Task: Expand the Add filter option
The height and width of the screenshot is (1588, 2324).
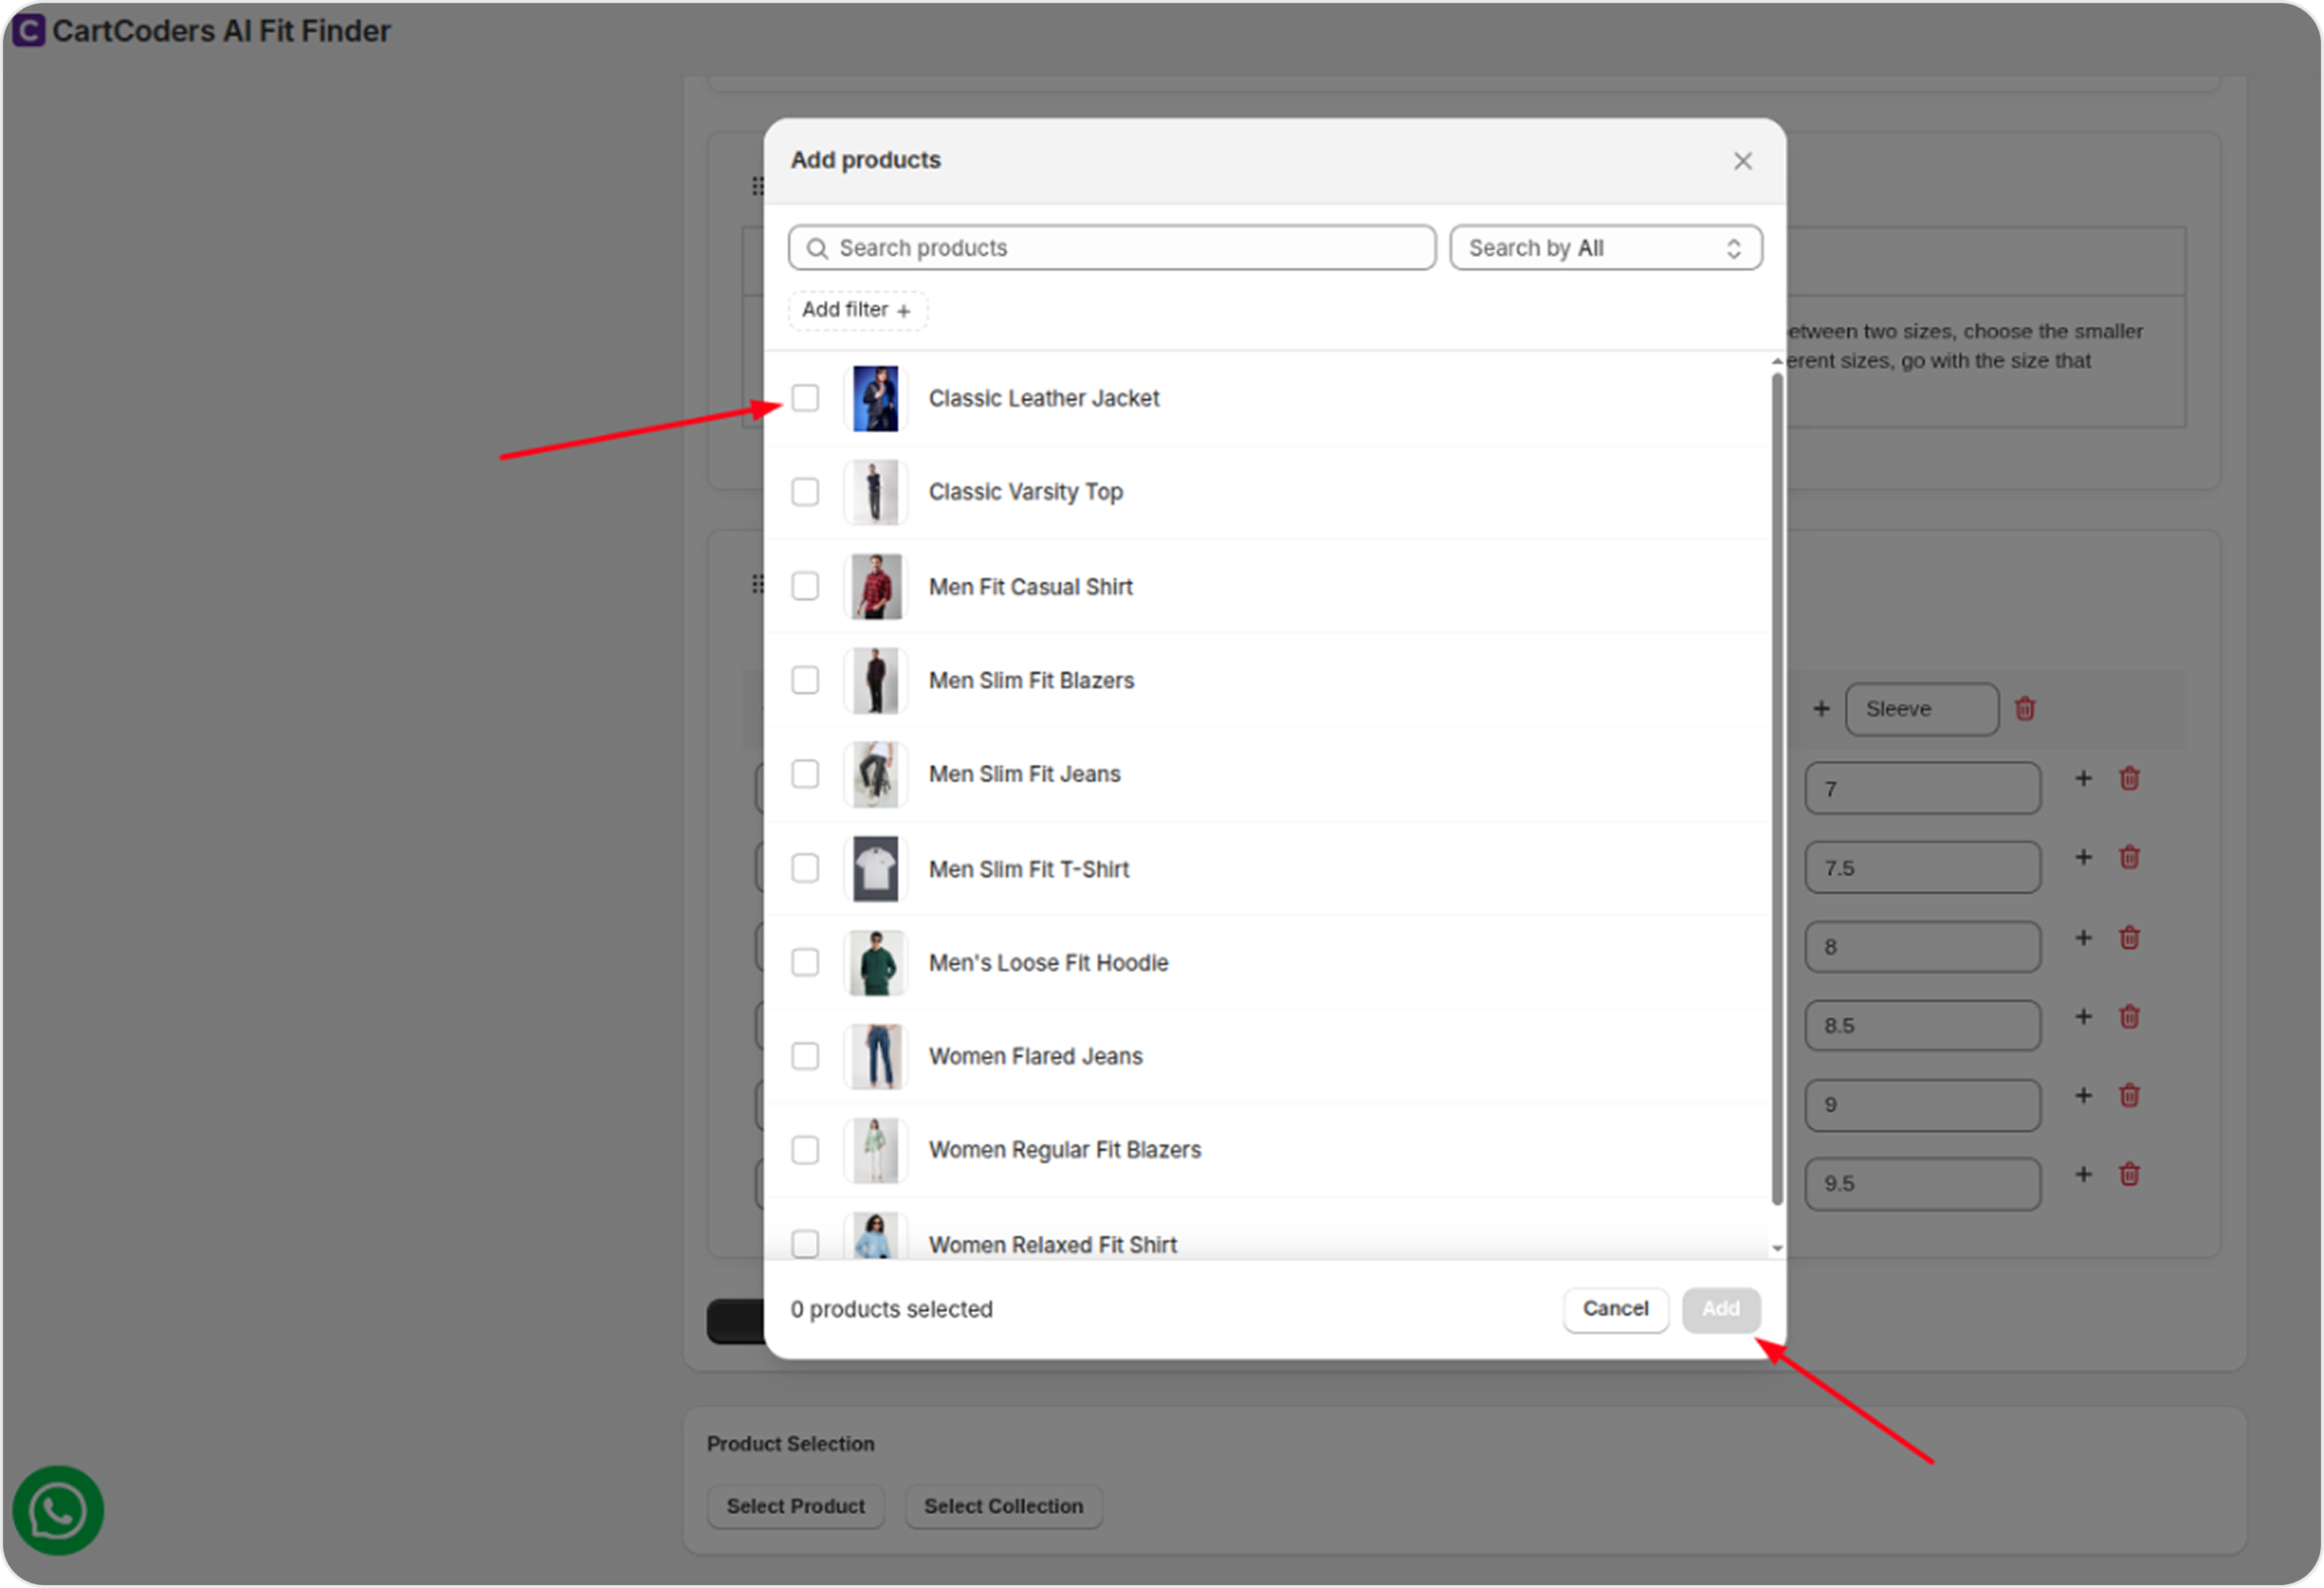Action: (x=857, y=310)
